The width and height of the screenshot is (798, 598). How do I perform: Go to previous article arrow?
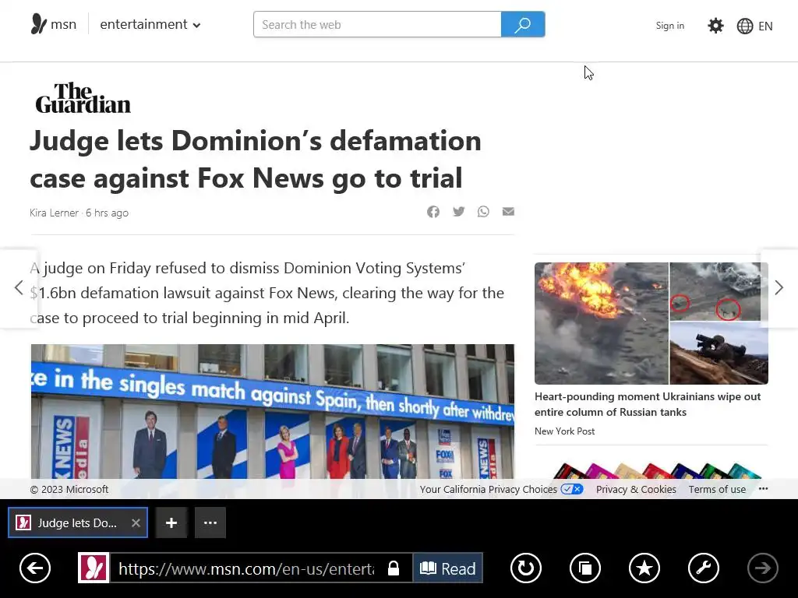(19, 288)
